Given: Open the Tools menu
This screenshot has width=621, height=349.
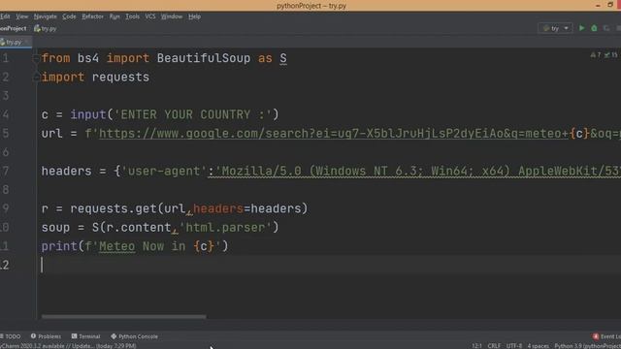Looking at the screenshot, I should (x=132, y=16).
